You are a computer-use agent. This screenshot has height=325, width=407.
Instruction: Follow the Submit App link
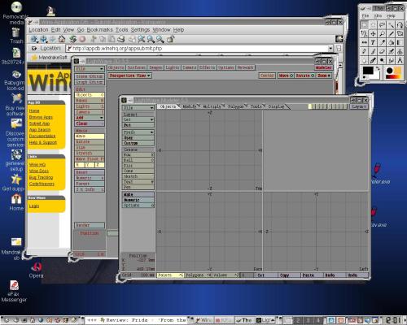[x=39, y=123]
